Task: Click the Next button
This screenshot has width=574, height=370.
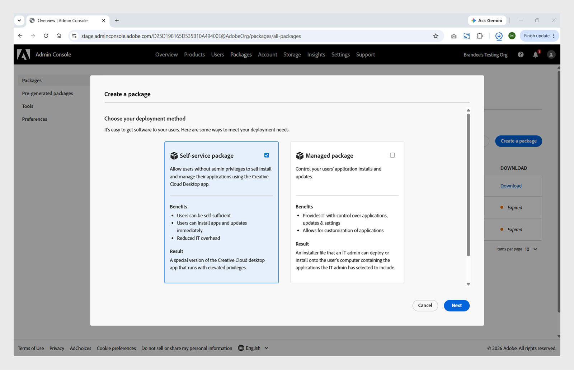Action: coord(456,306)
